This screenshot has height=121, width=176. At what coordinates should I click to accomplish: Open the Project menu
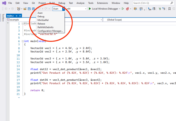click(x=42, y=3)
